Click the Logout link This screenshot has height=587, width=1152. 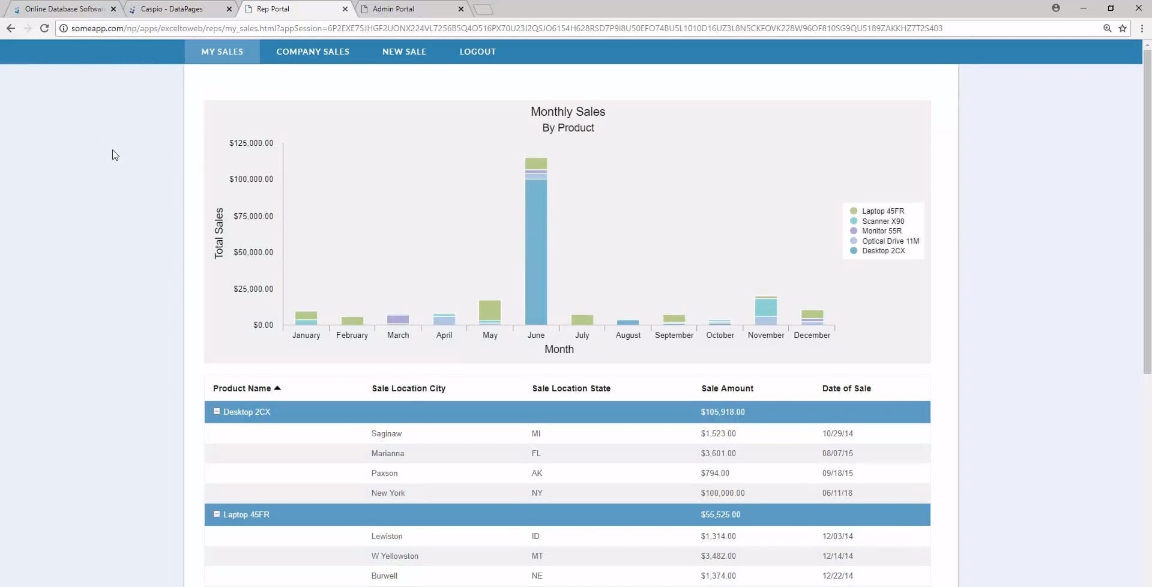(x=477, y=52)
